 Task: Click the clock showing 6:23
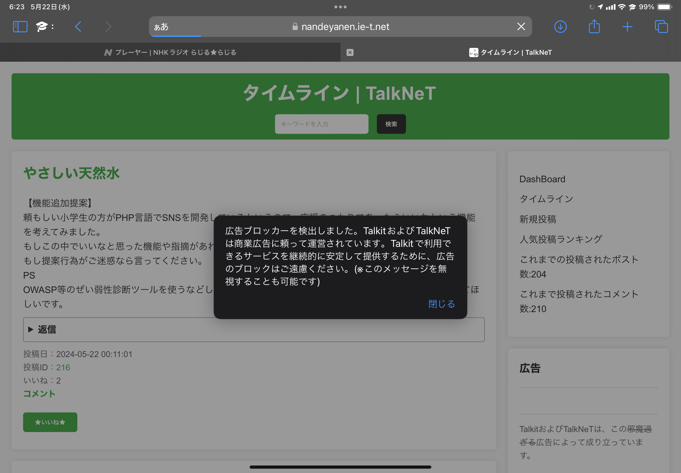pyautogui.click(x=17, y=7)
